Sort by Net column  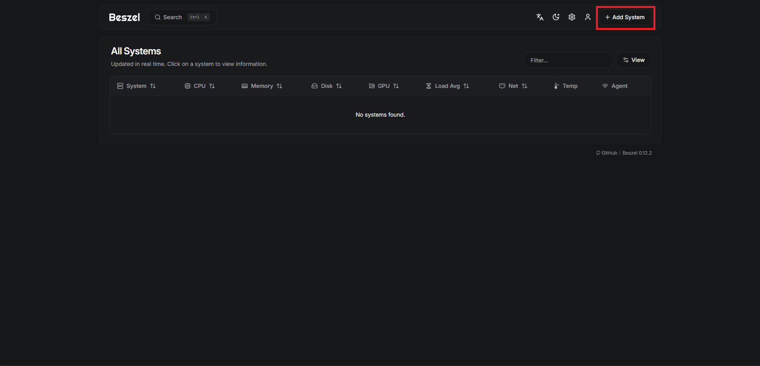pyautogui.click(x=513, y=86)
